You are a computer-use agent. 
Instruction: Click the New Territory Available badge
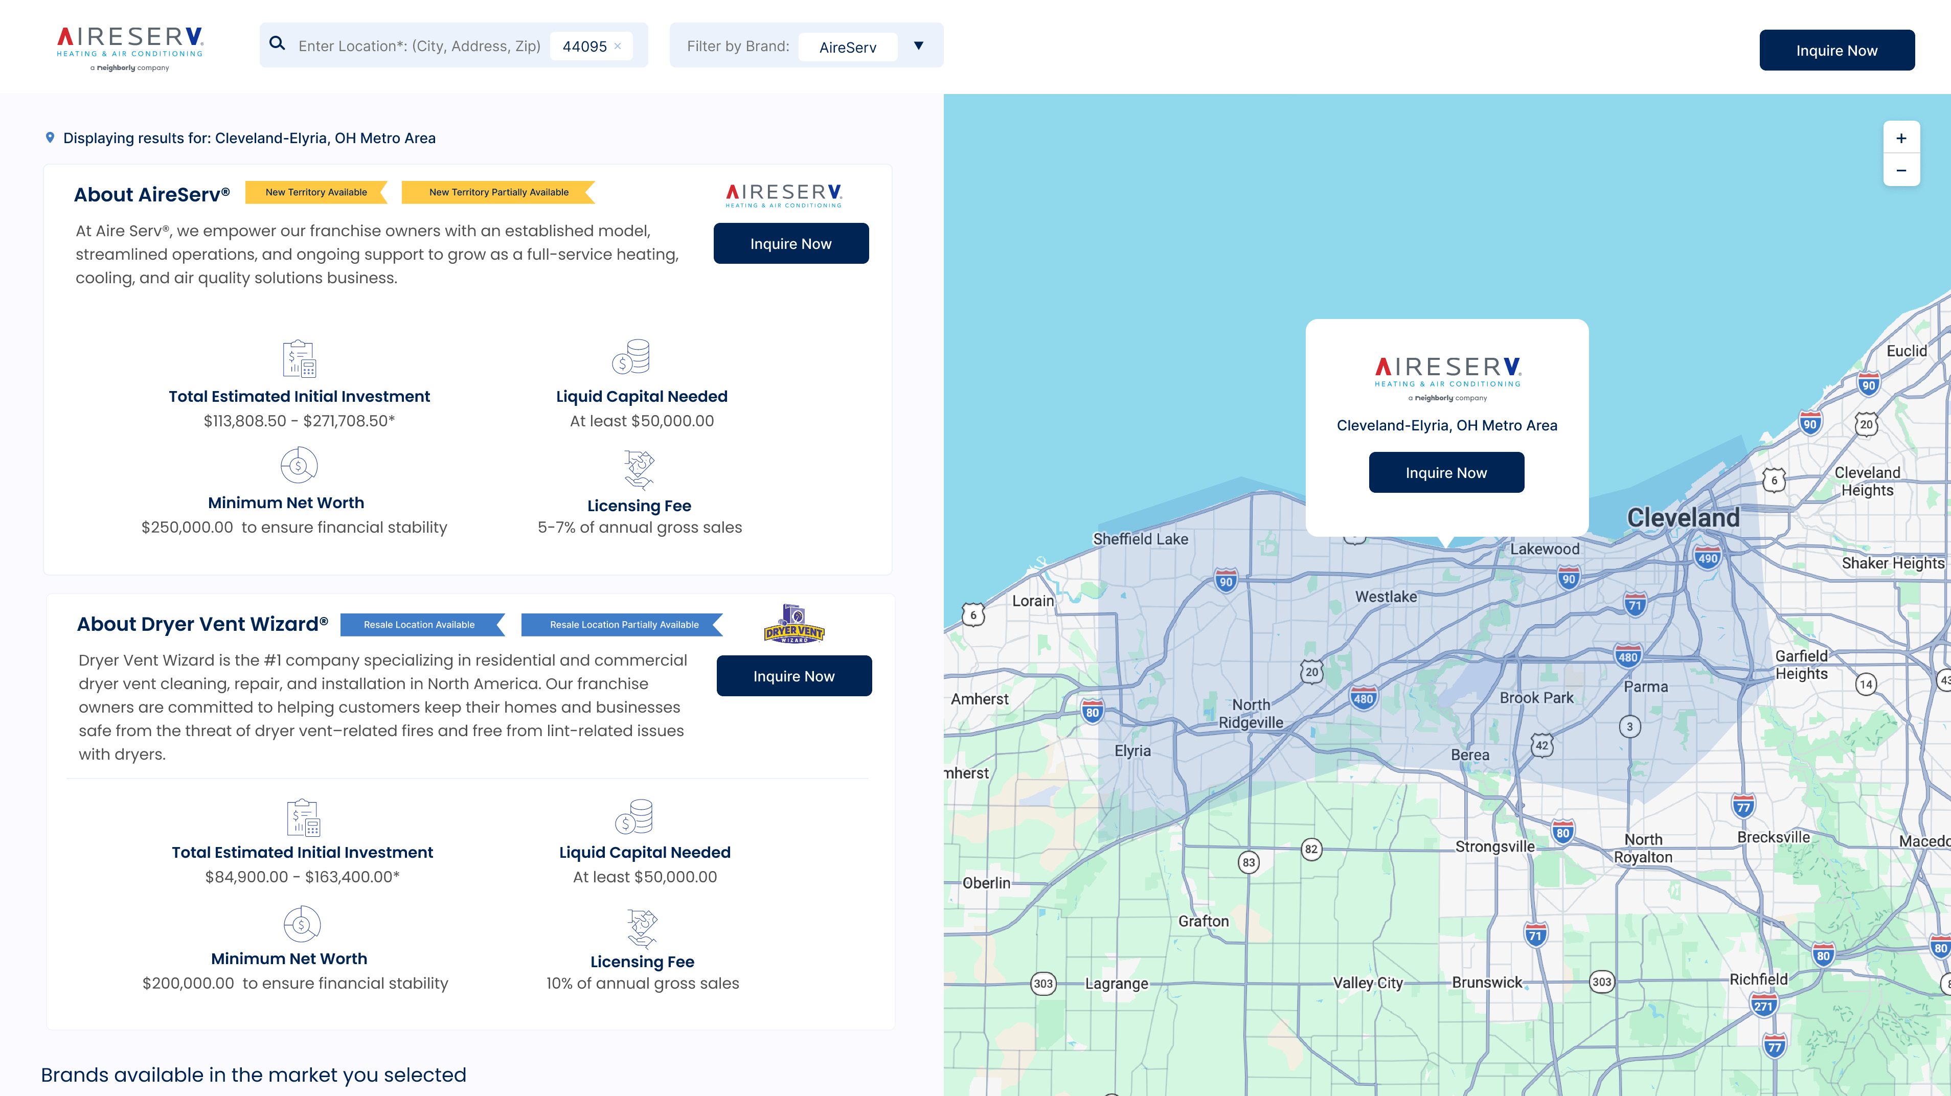(x=316, y=192)
